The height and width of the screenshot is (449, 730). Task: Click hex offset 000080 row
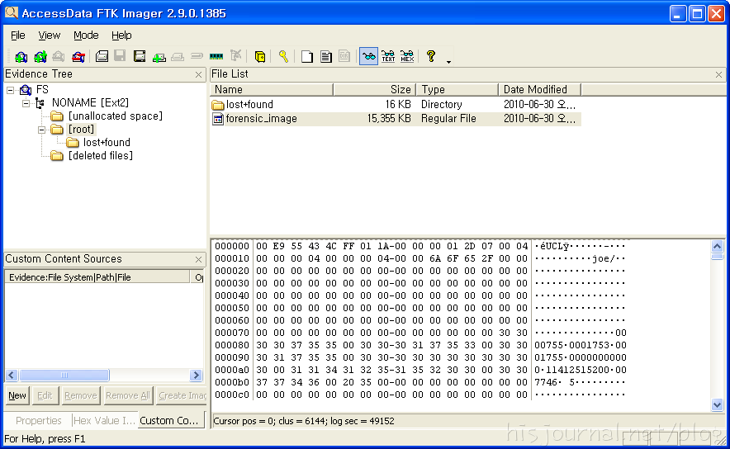(x=421, y=345)
